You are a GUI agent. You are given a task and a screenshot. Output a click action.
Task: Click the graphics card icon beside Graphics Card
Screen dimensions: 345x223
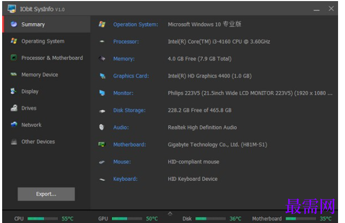(102, 76)
